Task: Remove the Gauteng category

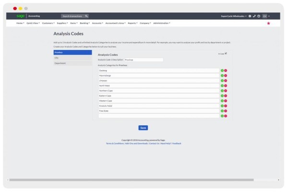Action: 226,71
